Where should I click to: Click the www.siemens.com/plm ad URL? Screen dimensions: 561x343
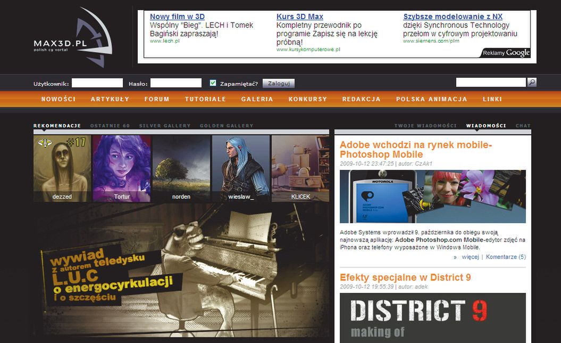click(431, 41)
